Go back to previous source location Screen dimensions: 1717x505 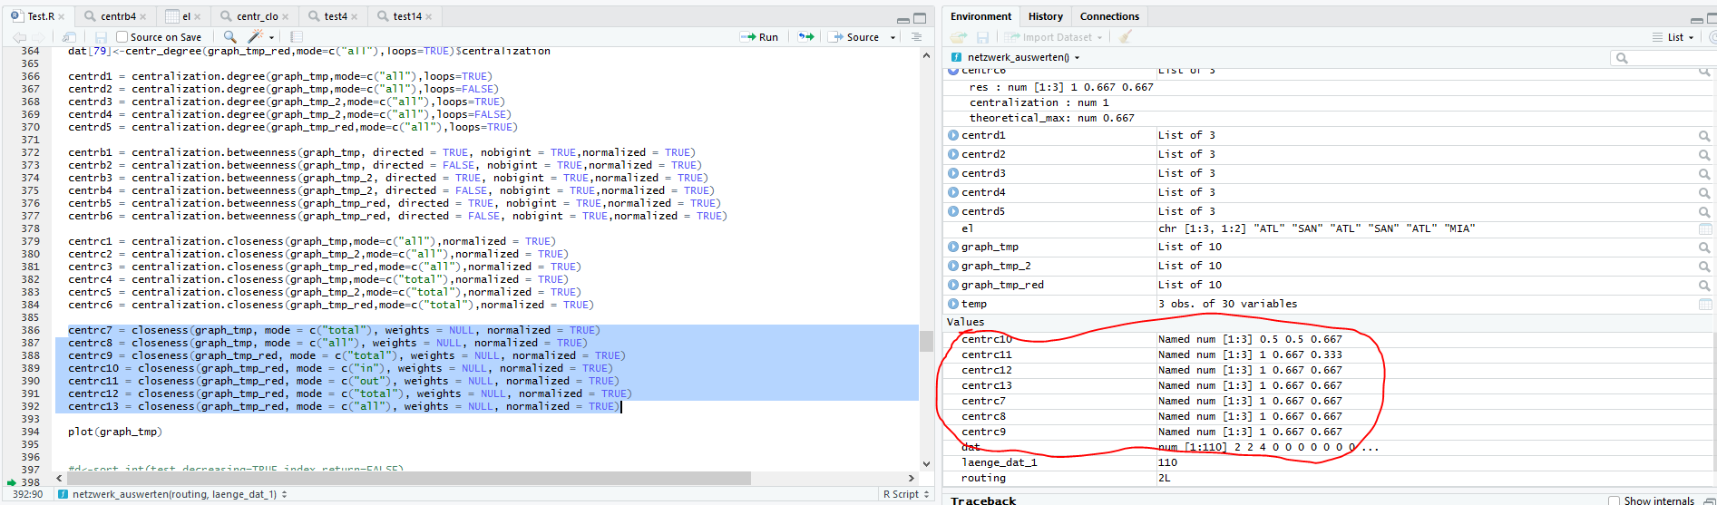tap(18, 37)
